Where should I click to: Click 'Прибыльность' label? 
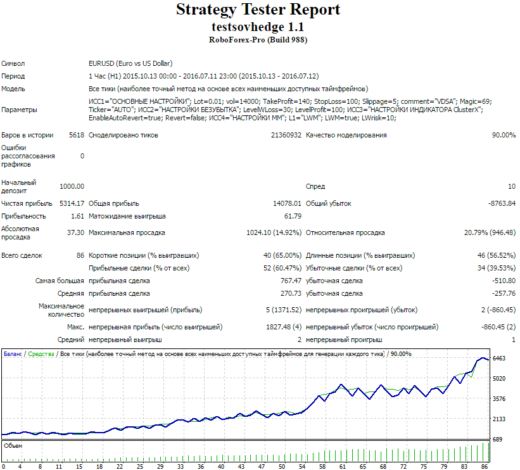[23, 216]
